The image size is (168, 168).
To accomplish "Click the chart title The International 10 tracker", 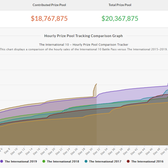I will point(83,45).
